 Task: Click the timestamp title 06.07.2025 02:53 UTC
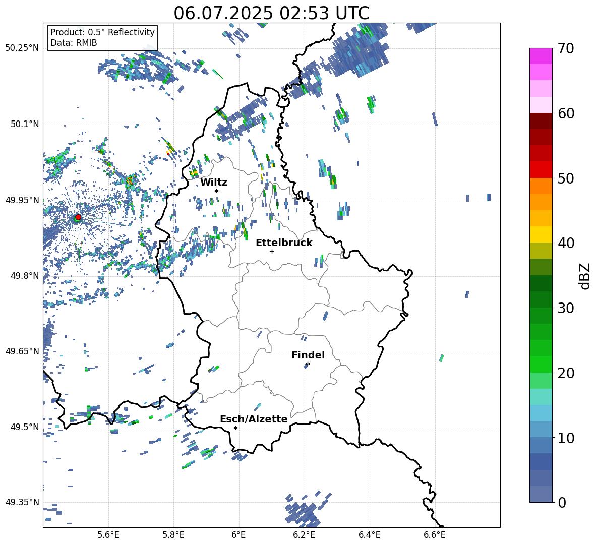tap(271, 13)
